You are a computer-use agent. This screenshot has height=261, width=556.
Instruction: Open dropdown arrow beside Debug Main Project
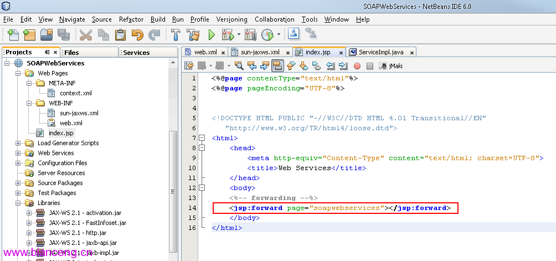tap(239, 35)
